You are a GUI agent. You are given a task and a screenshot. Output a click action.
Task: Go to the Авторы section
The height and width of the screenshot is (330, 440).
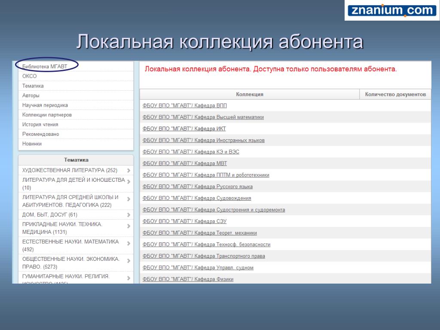(31, 95)
